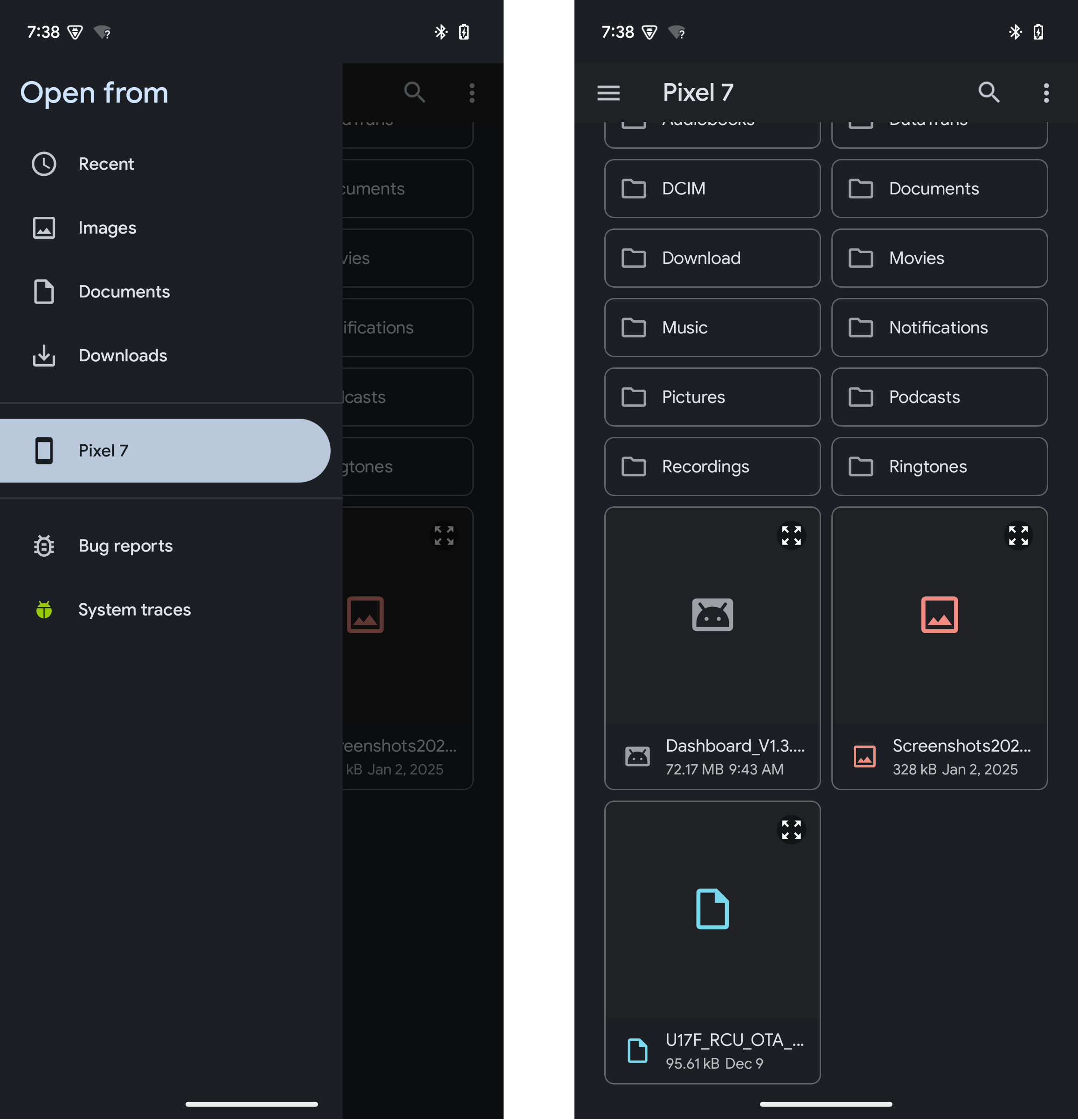Open the Music folder
The image size is (1078, 1119).
[712, 328]
